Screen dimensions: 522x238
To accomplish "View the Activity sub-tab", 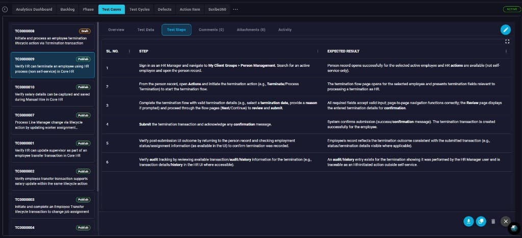I will [x=284, y=30].
